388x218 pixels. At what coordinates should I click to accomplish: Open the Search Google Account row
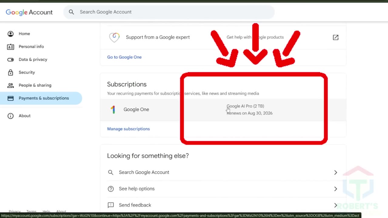coord(223,172)
